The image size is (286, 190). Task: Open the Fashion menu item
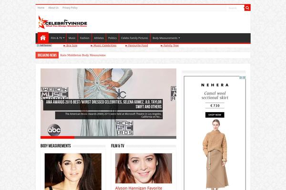click(x=85, y=38)
